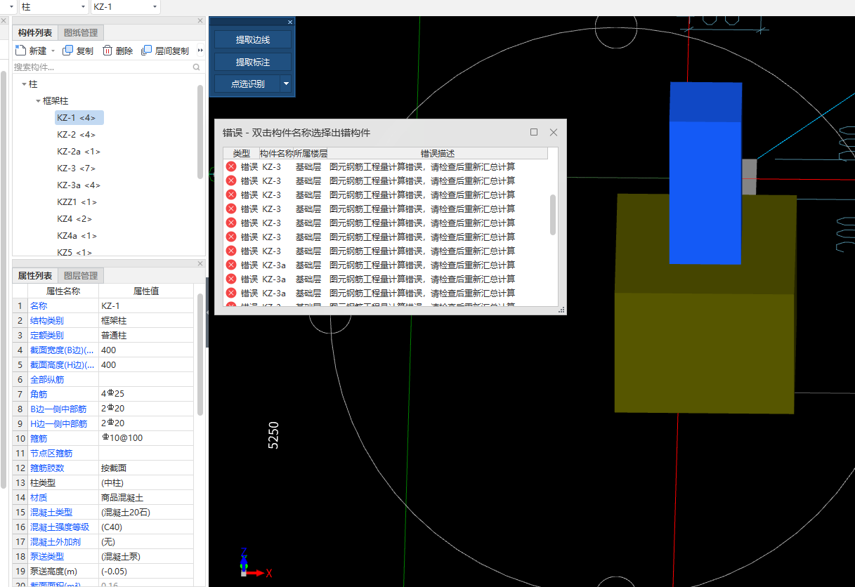855x587 pixels.
Task: Click the 名称 property value KZ-1
Action: click(x=146, y=306)
